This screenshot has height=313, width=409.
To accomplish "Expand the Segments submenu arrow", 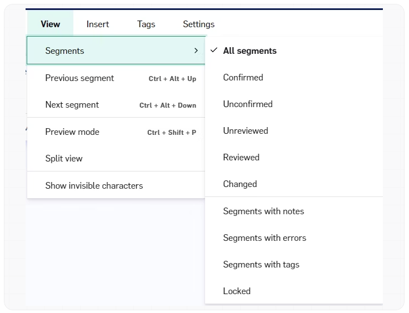I will pos(196,51).
